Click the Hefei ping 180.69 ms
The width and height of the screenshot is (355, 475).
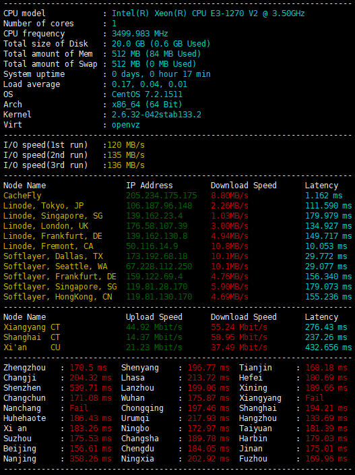pyautogui.click(x=326, y=378)
